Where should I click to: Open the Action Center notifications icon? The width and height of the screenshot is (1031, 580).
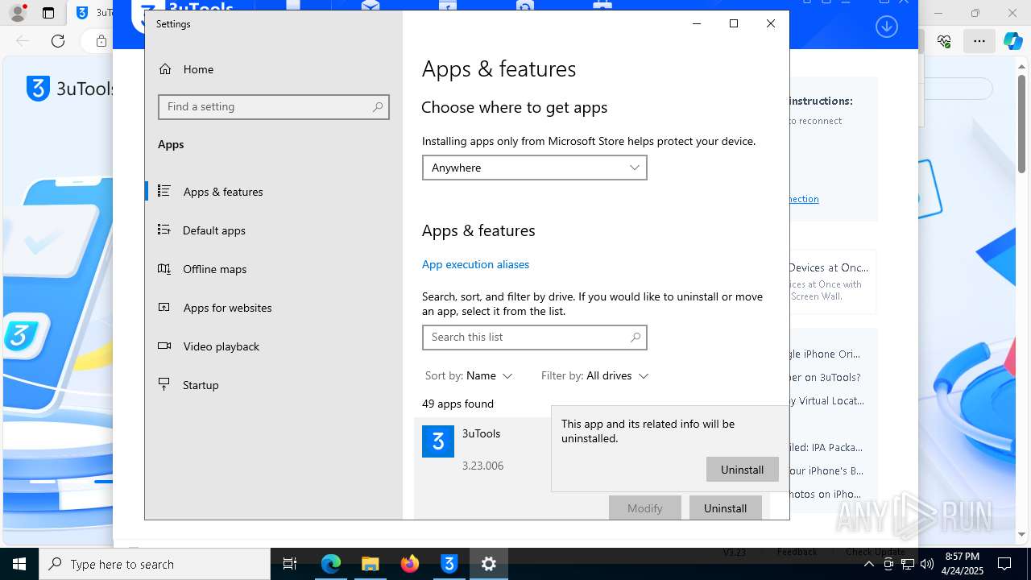pyautogui.click(x=1004, y=564)
